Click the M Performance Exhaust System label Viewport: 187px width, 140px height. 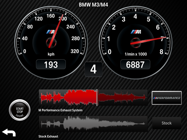coord(61,110)
